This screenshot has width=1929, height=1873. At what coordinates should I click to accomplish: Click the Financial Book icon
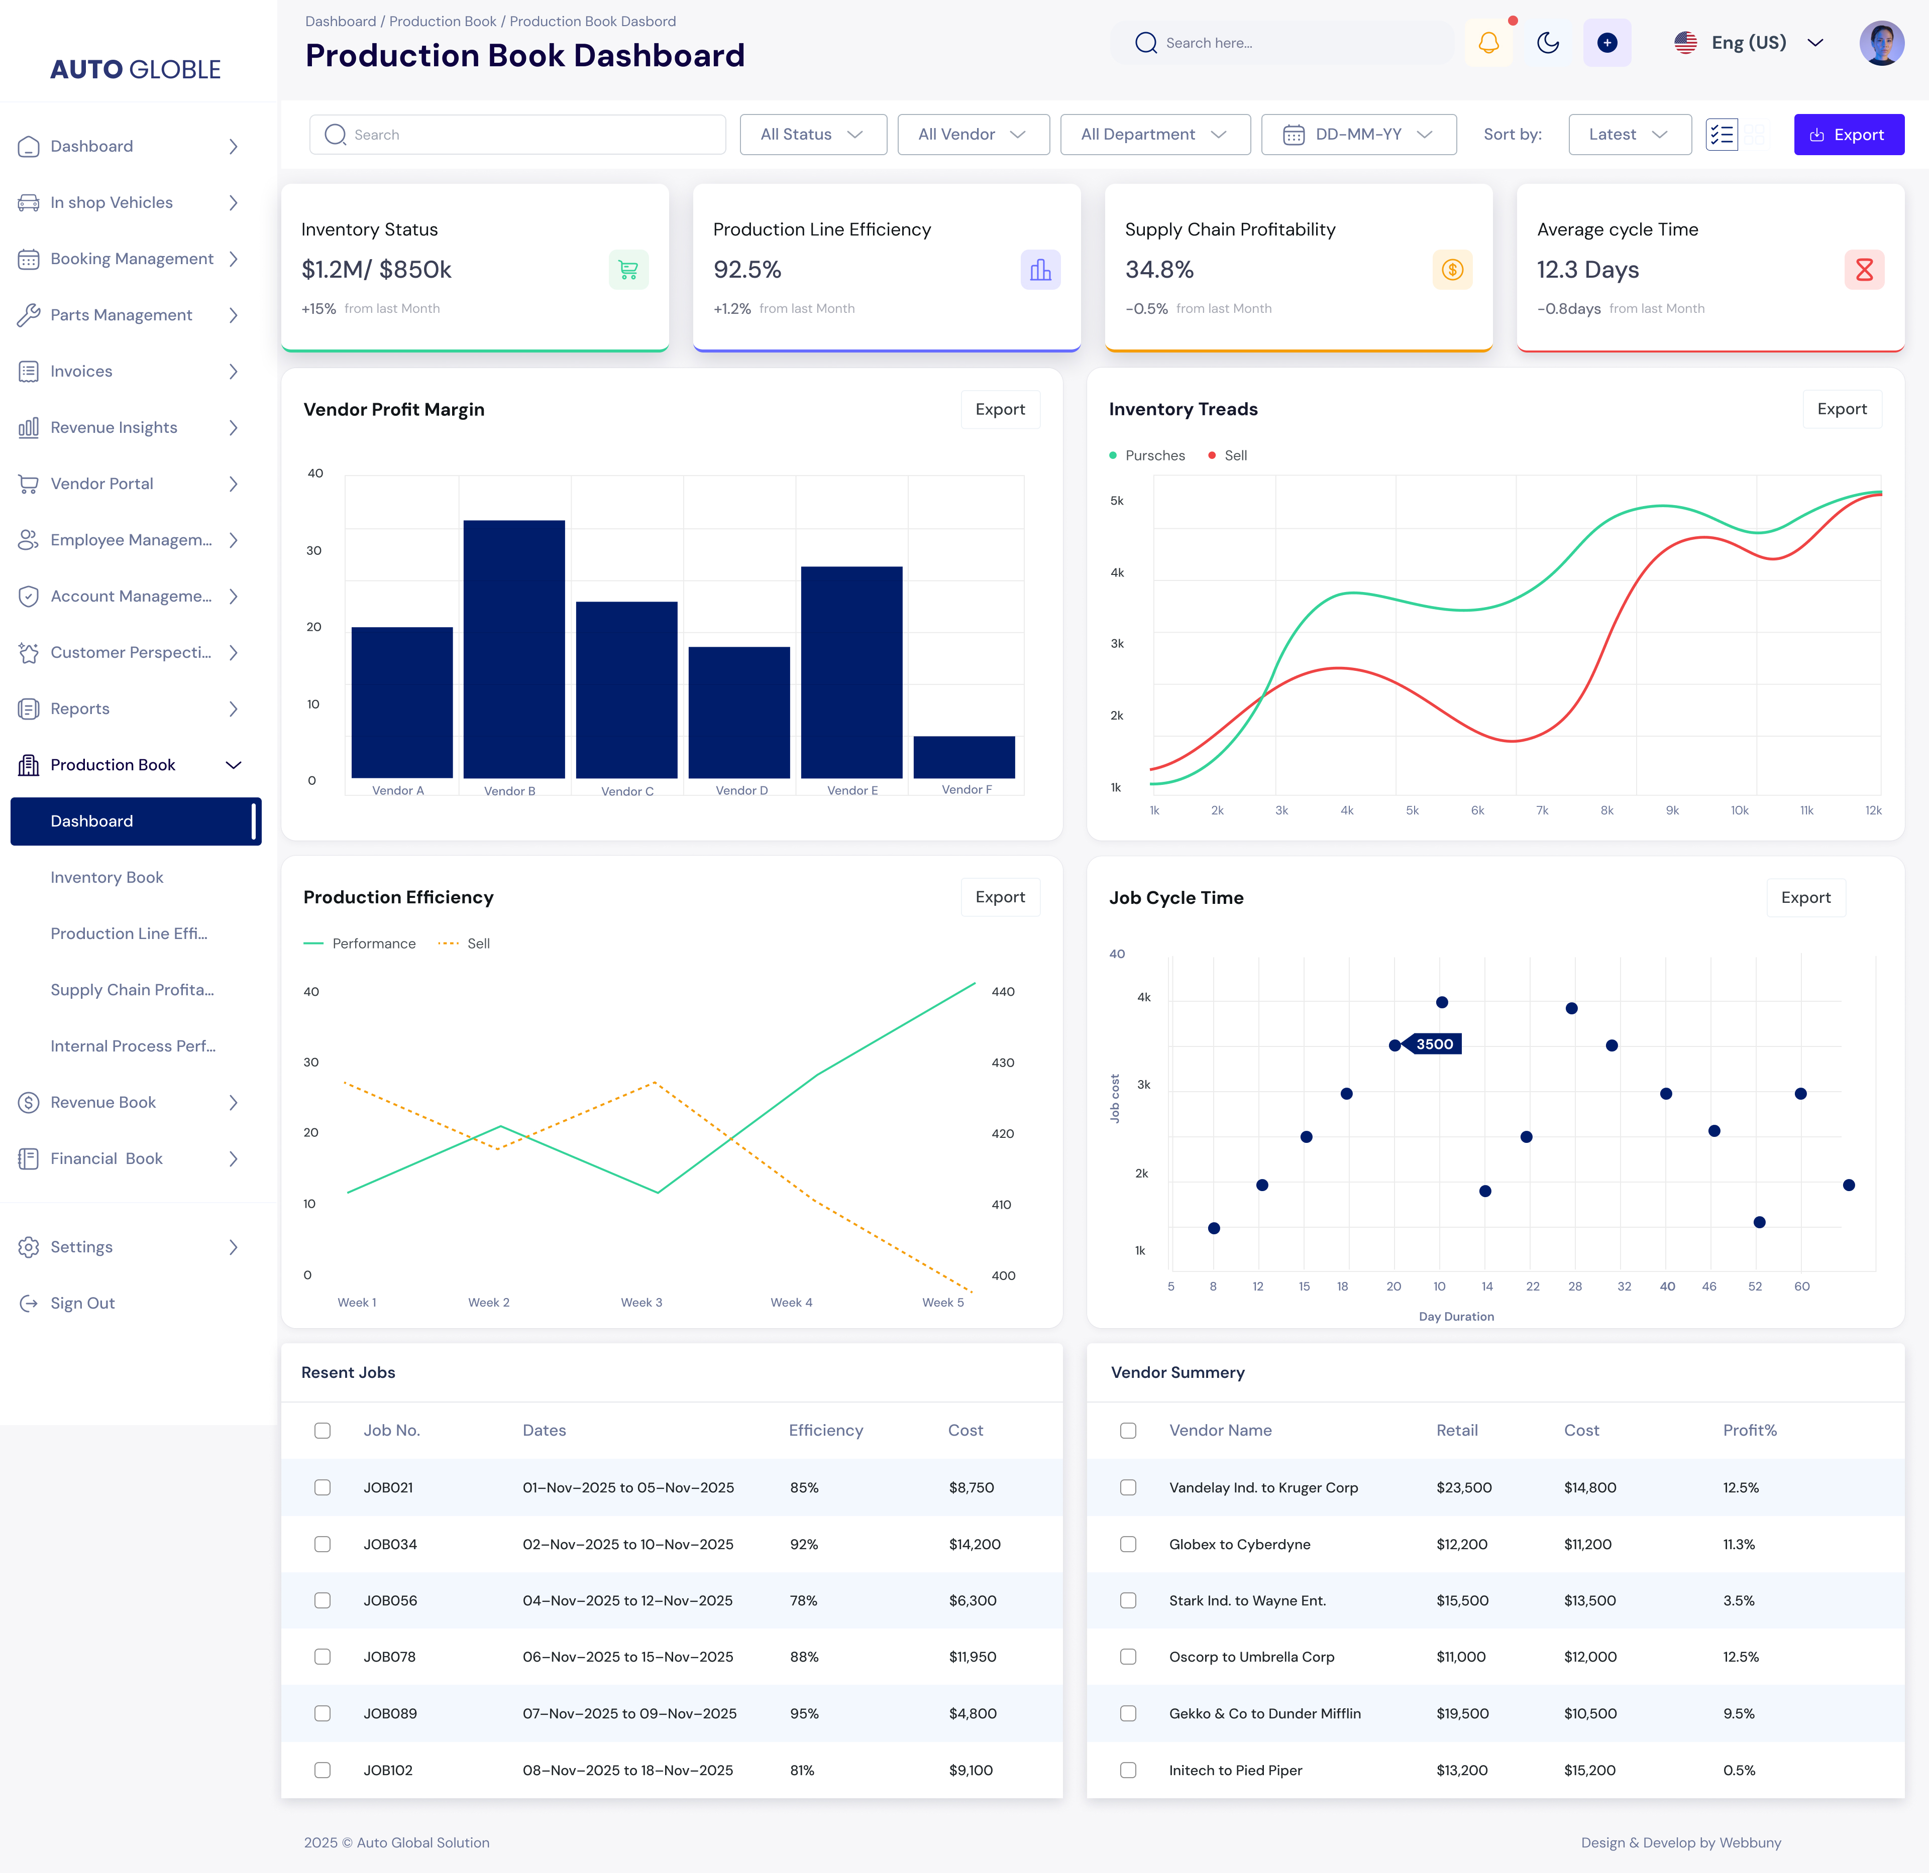29,1159
